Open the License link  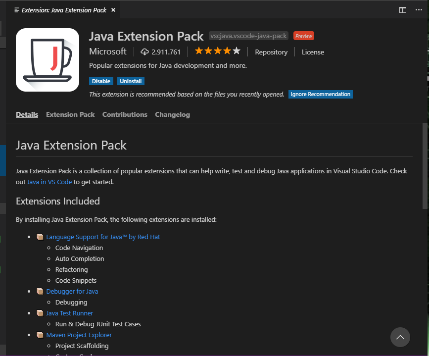coord(313,52)
